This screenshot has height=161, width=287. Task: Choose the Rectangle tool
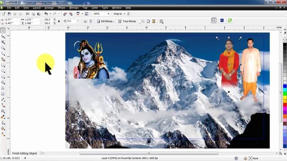3,65
